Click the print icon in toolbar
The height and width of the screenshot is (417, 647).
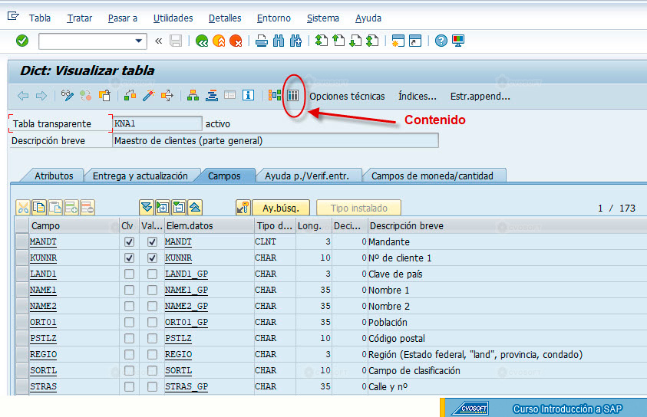[261, 41]
